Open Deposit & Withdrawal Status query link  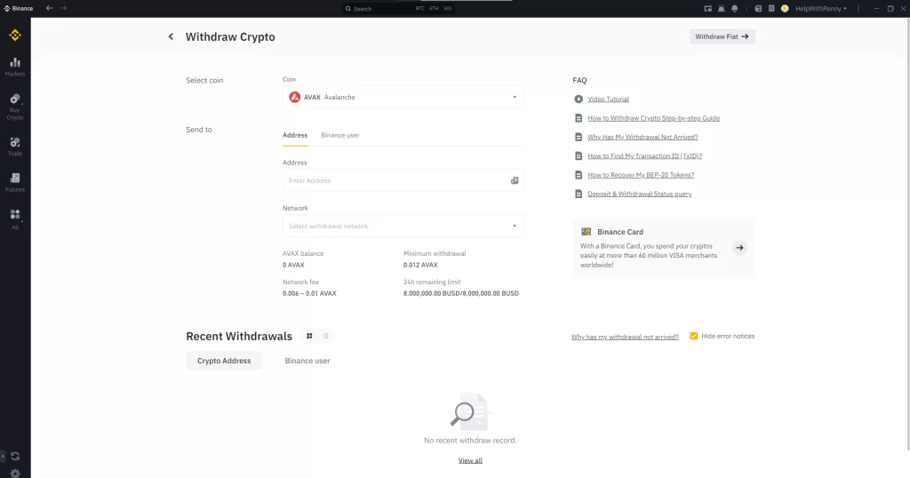[640, 194]
